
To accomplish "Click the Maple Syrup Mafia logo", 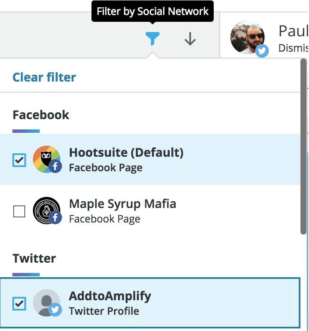I will [45, 209].
